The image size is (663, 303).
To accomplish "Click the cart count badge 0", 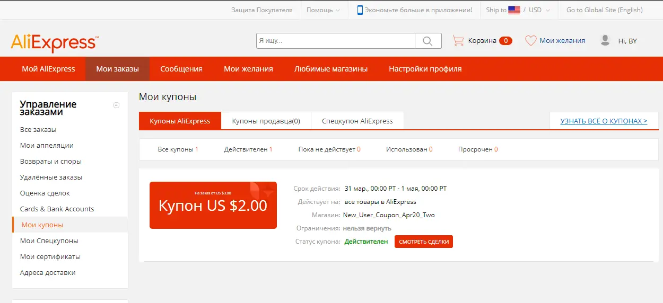I will tap(506, 41).
